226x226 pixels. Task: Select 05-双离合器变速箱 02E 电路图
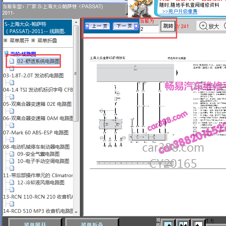pyautogui.click(x=37, y=104)
